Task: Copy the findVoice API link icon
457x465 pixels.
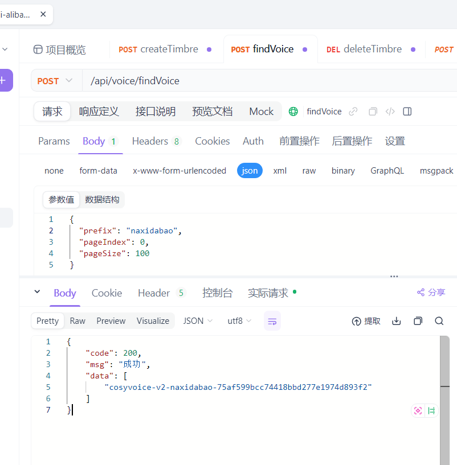Action: pyautogui.click(x=352, y=112)
